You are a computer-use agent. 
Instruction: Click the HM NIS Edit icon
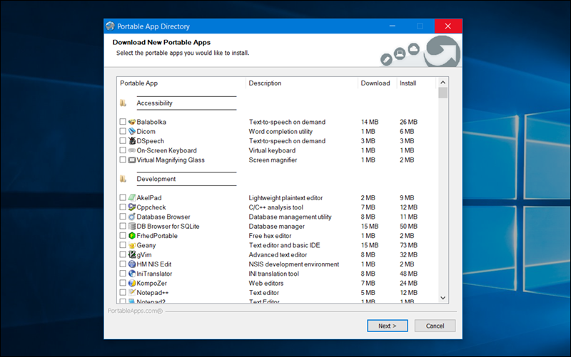click(x=132, y=264)
